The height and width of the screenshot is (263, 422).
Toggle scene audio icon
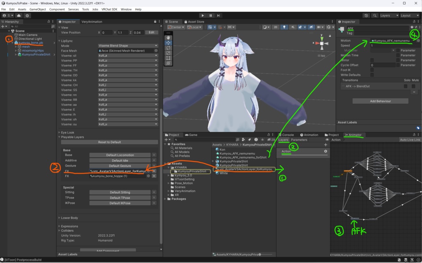tap(293, 27)
